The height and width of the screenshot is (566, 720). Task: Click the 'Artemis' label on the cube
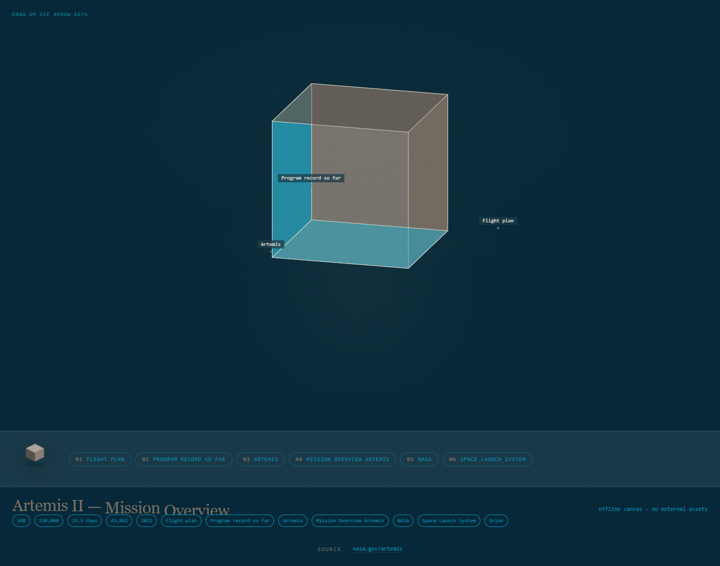[x=271, y=244]
